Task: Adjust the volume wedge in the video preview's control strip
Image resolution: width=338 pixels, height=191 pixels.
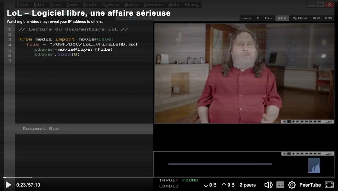Action: point(329,122)
